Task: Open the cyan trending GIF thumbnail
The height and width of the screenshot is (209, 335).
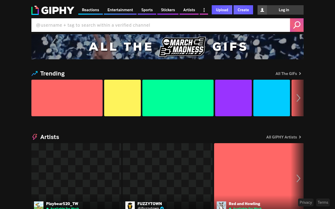Action: [272, 98]
